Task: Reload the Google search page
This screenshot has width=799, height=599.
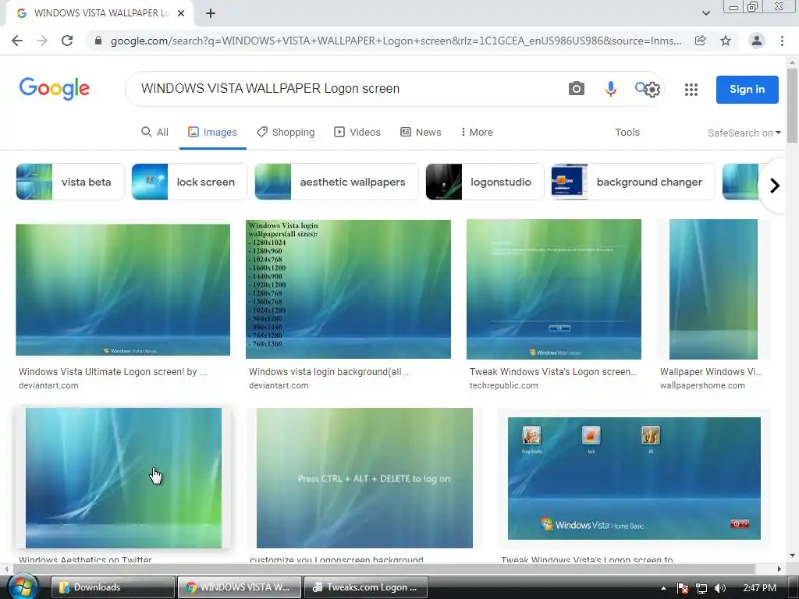Action: tap(67, 41)
